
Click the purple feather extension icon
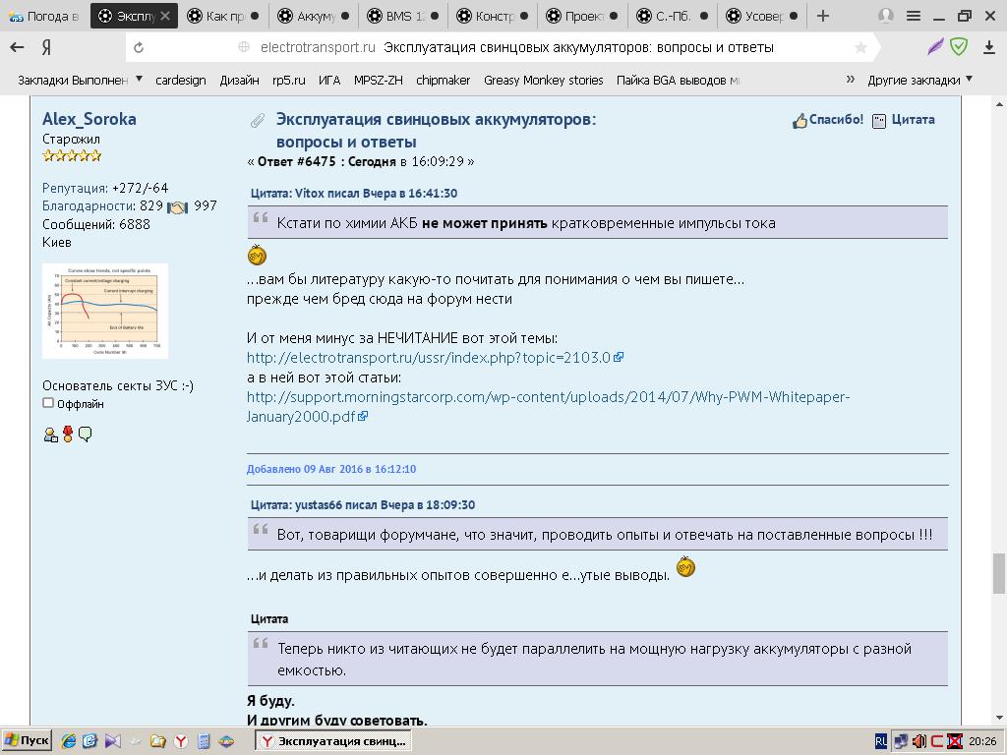[x=935, y=47]
